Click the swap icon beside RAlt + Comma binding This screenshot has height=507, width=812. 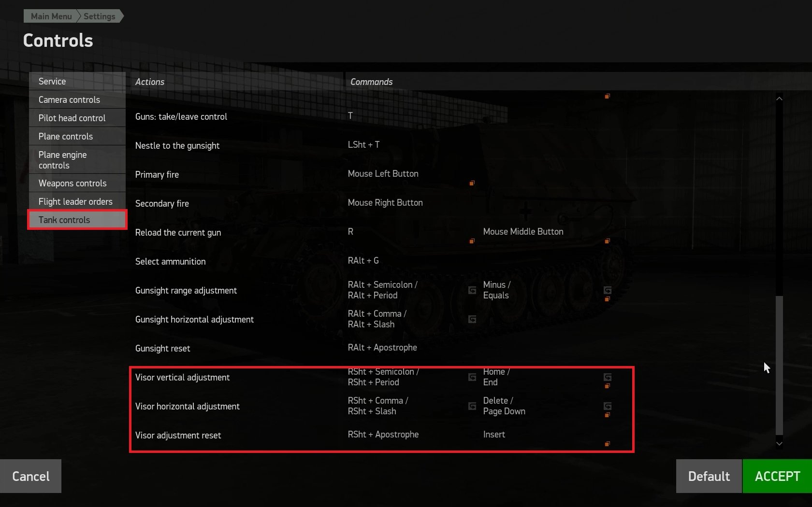point(472,319)
